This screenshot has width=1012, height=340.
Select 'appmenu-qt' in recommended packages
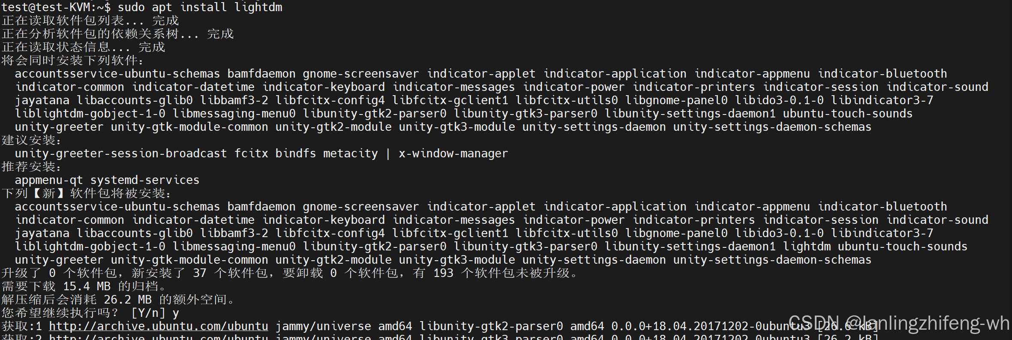coord(49,180)
